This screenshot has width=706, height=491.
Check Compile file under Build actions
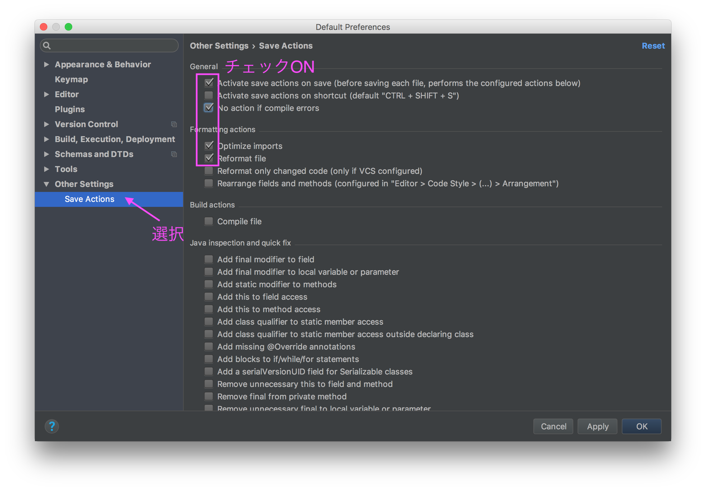pyautogui.click(x=209, y=222)
